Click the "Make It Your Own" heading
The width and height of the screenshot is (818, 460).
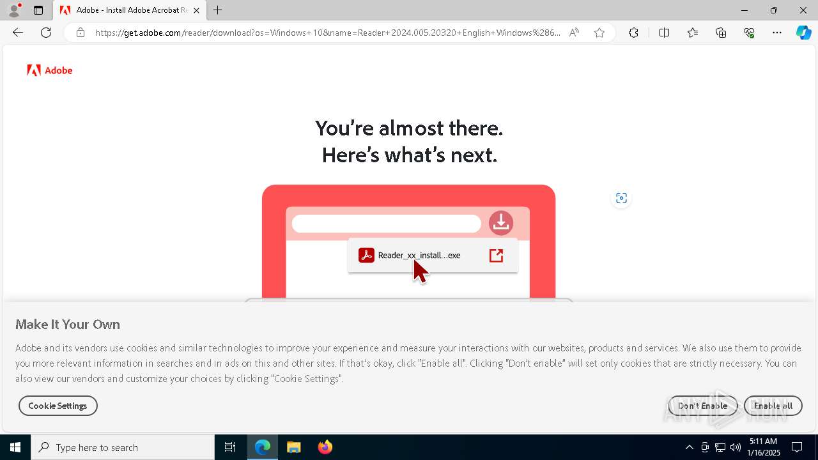click(x=68, y=325)
